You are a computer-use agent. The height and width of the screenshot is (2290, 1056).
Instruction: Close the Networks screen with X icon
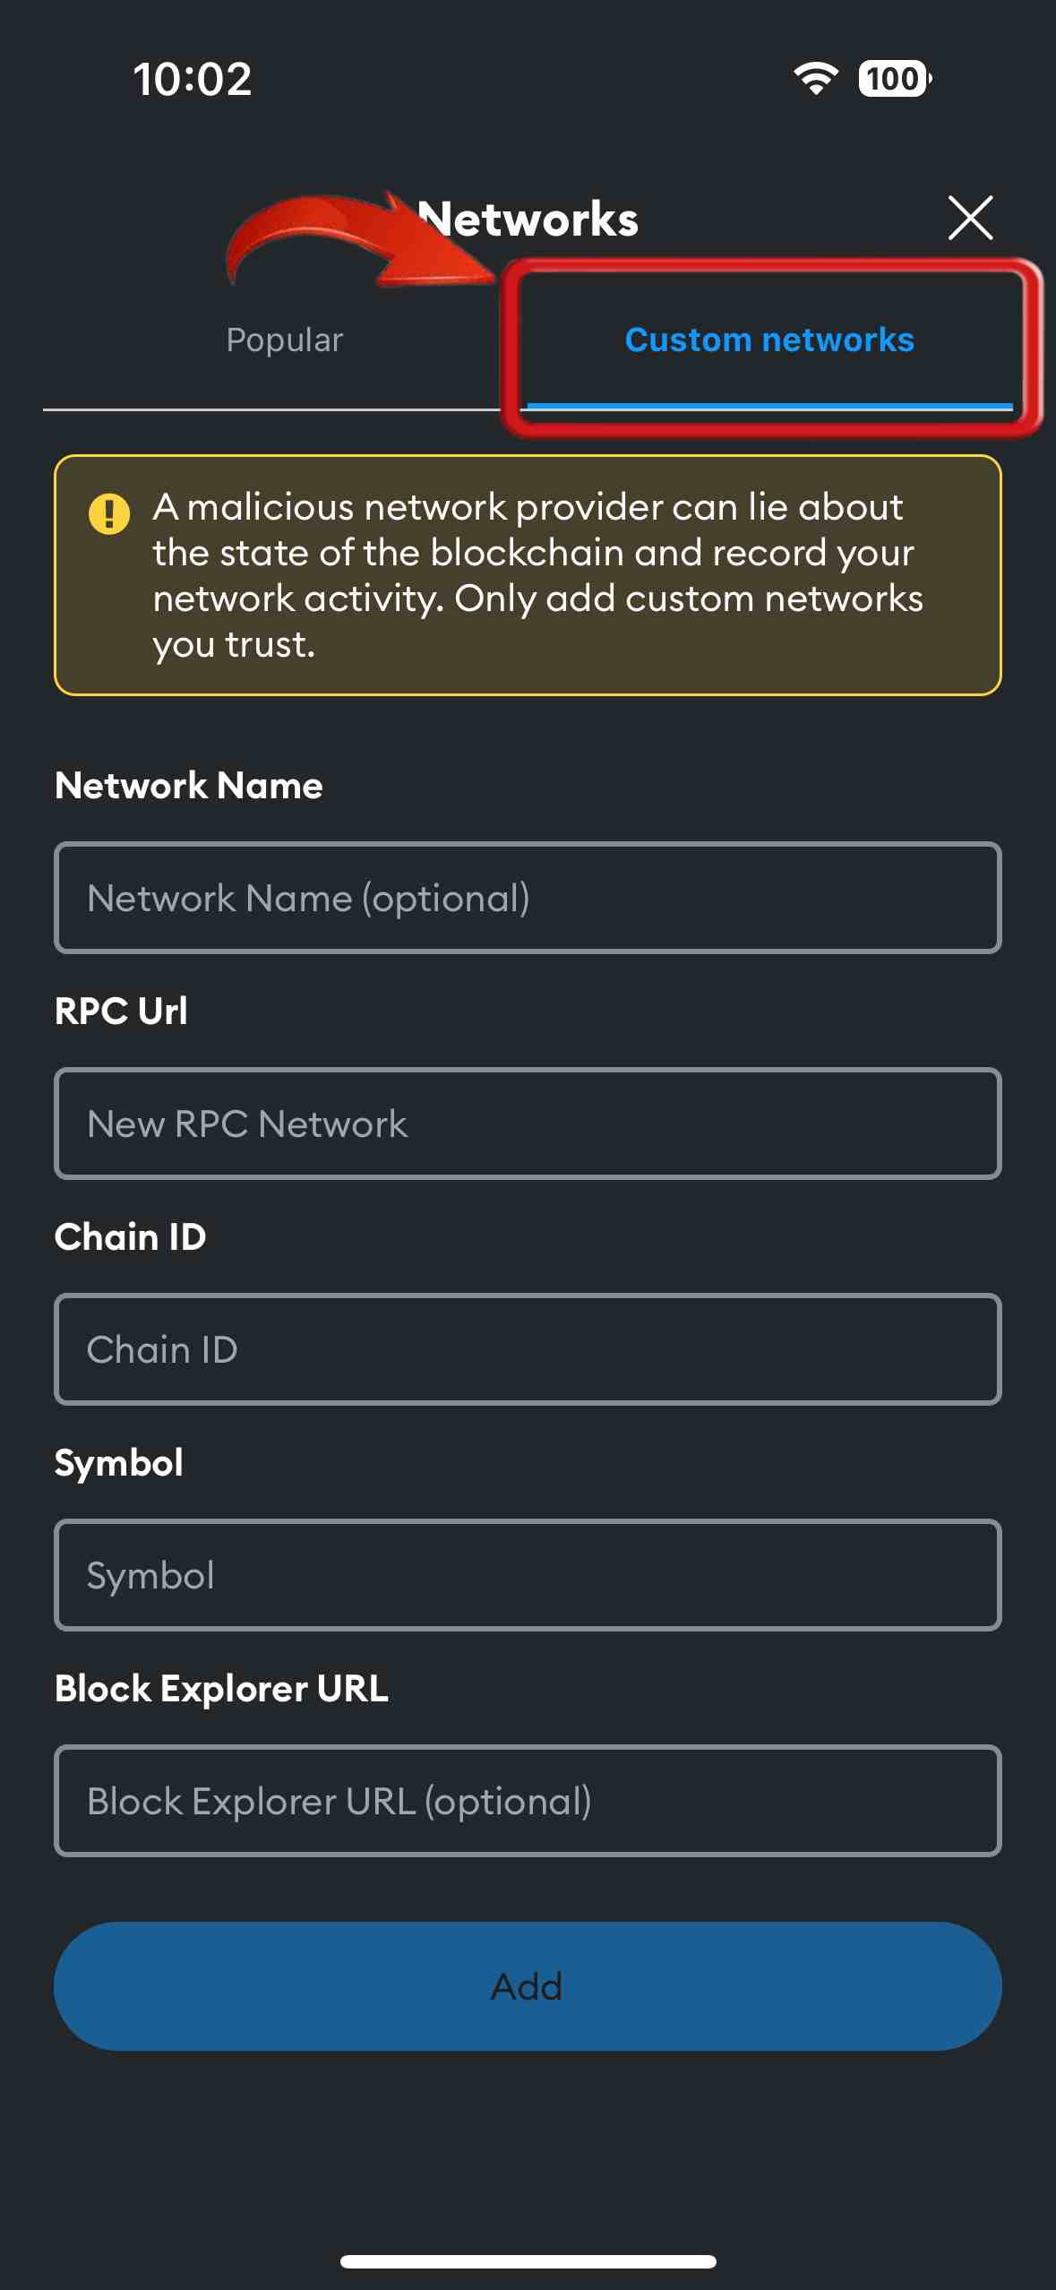(x=970, y=218)
